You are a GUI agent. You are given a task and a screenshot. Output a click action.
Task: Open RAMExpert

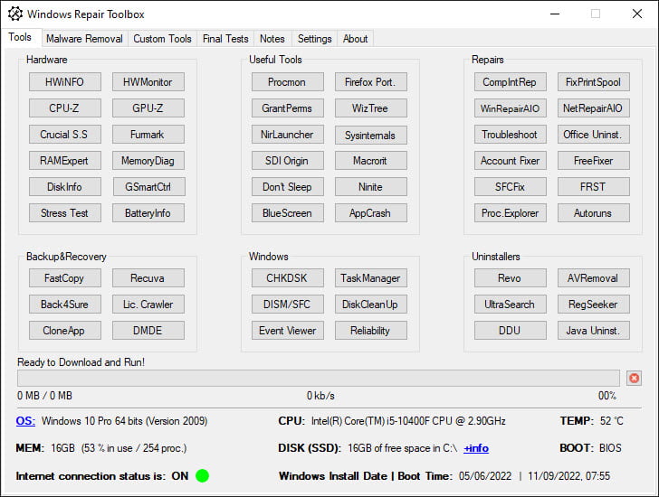tap(65, 161)
